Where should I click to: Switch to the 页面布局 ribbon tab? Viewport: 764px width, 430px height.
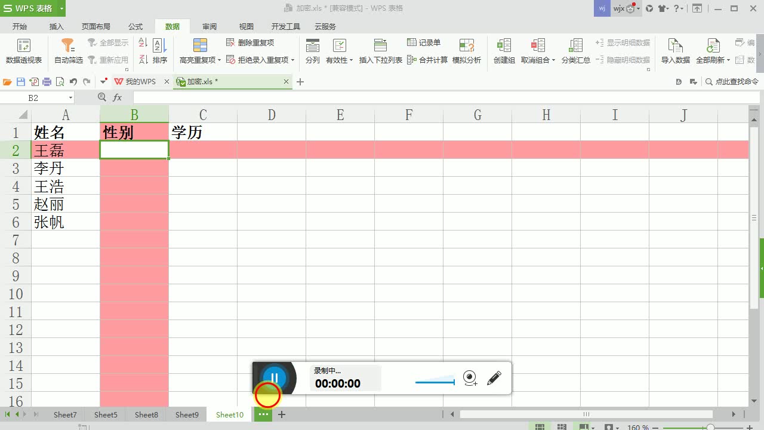(96, 26)
